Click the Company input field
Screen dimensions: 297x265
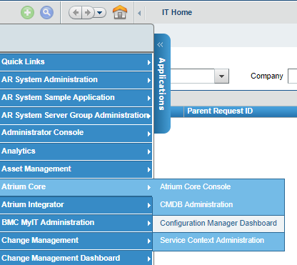[293, 76]
